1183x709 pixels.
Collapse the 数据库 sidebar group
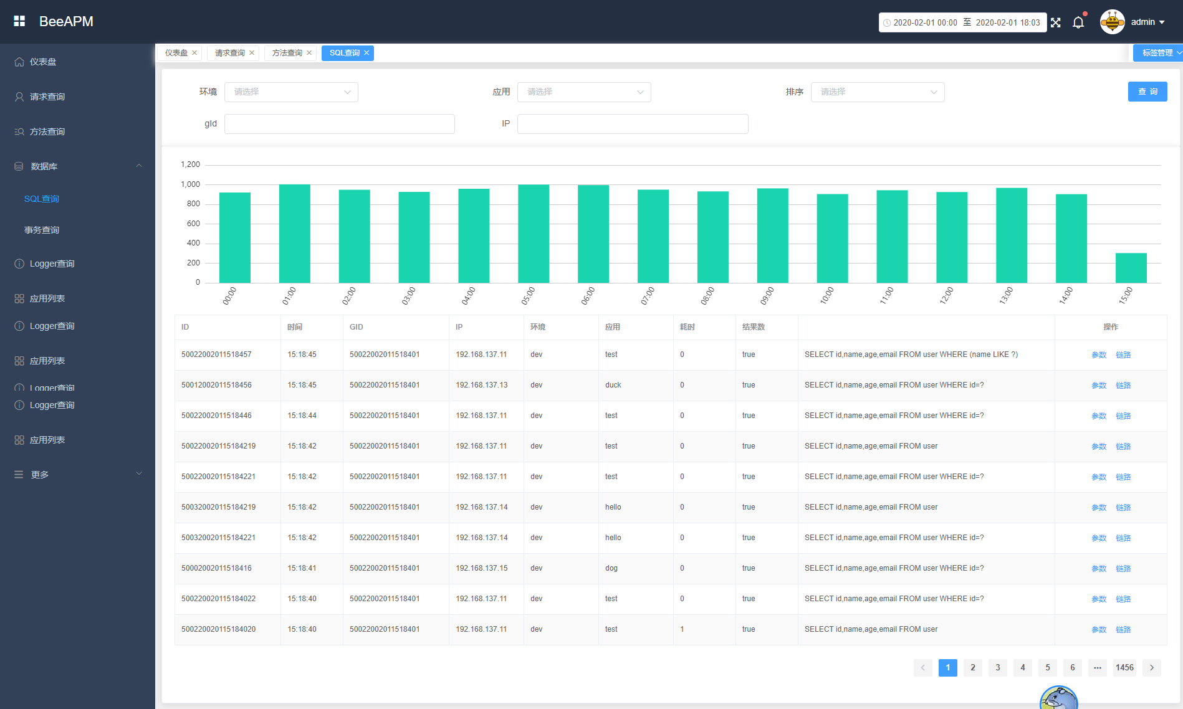(x=77, y=166)
